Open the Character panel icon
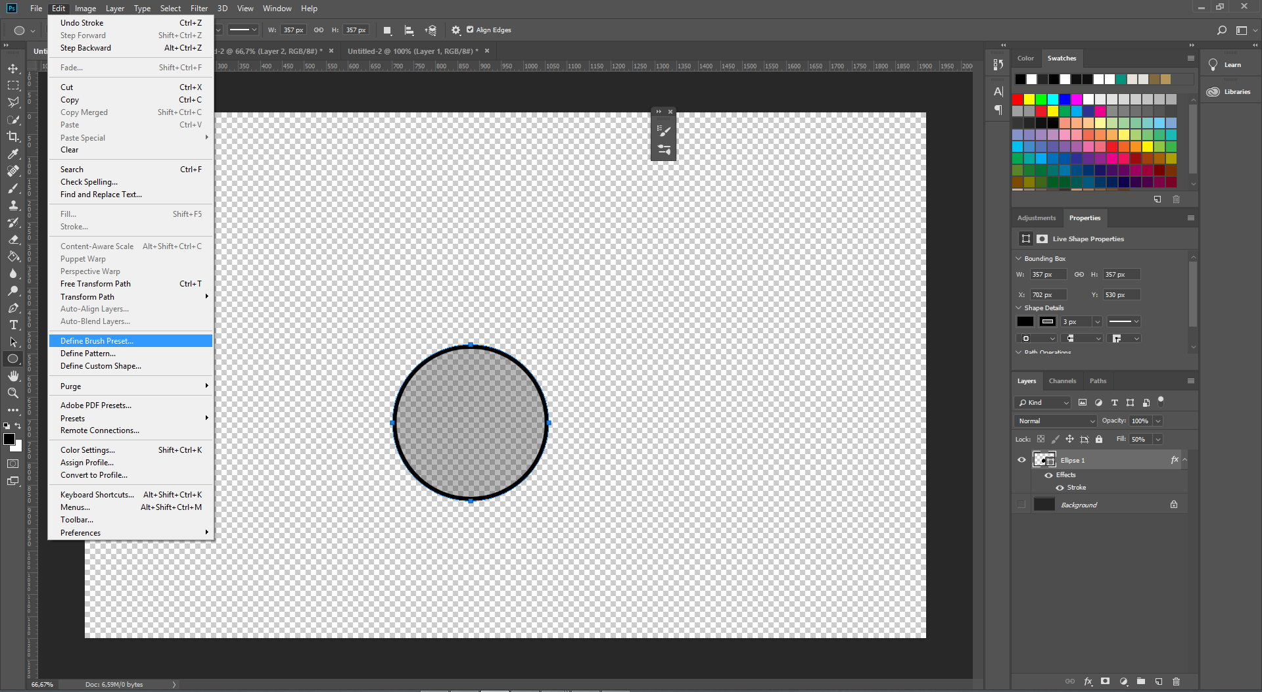1262x692 pixels. [998, 92]
